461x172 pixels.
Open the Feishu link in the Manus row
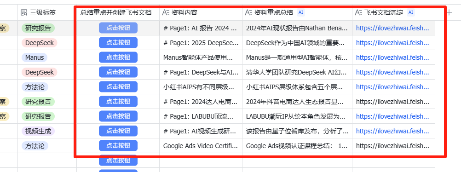point(392,57)
